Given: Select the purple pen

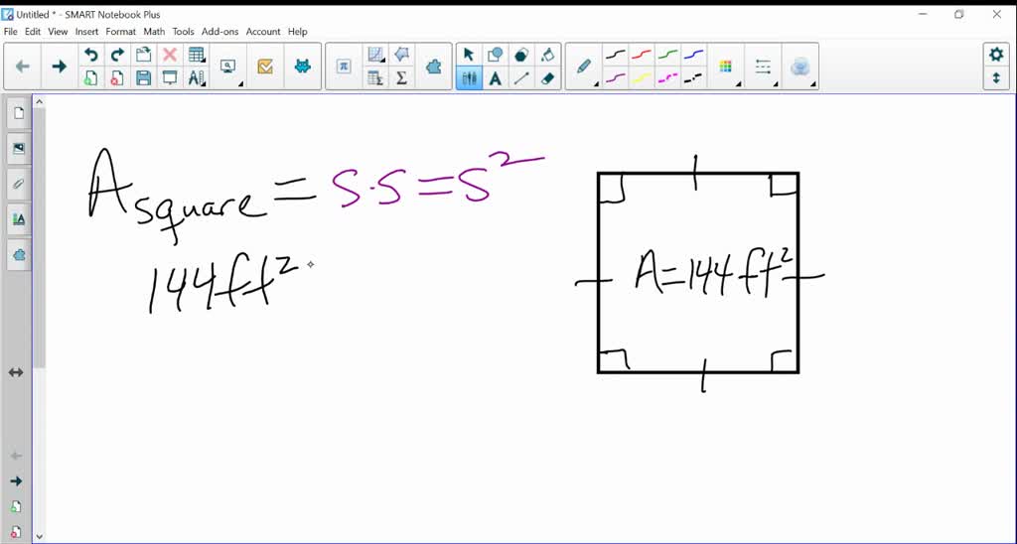Looking at the screenshot, I should [616, 78].
